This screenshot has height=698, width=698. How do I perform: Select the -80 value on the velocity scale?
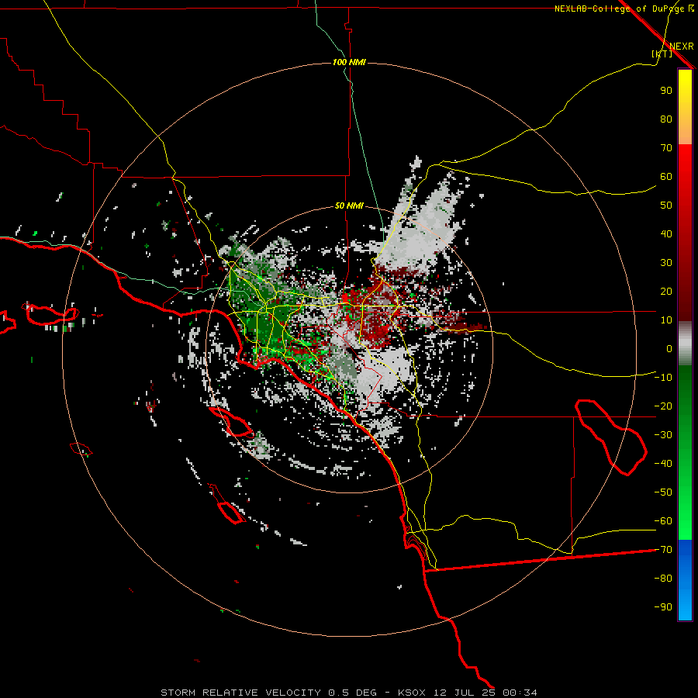coord(663,579)
